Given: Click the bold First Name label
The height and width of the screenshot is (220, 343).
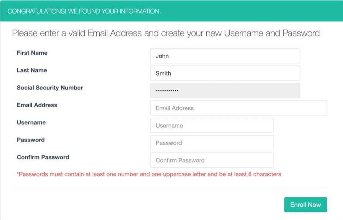Looking at the screenshot, I should click(32, 53).
